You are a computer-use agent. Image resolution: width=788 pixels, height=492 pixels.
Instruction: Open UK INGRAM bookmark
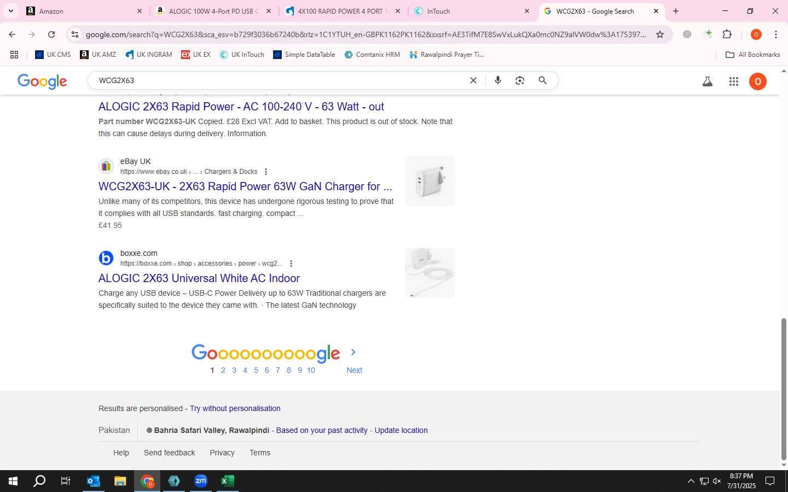coord(148,55)
